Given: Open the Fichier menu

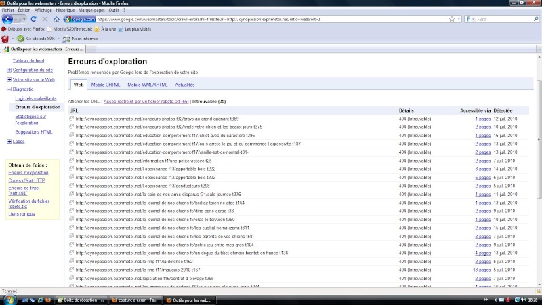Looking at the screenshot, I should [x=7, y=10].
